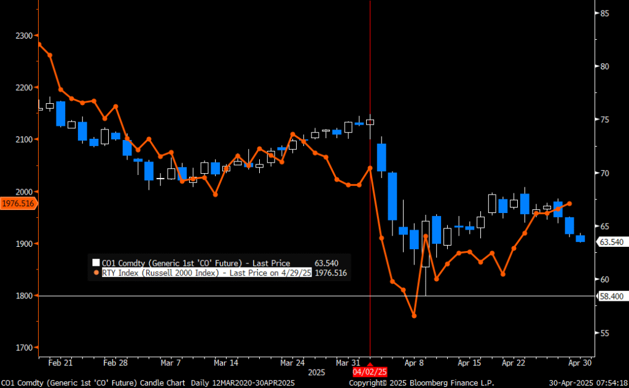This screenshot has height=388, width=629.
Task: Select the red 04/02/25 date marker
Action: [370, 372]
